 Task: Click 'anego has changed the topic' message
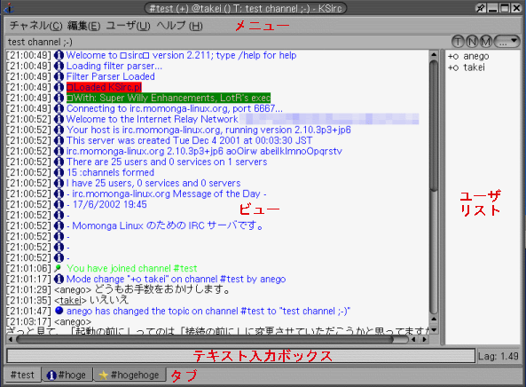208,311
